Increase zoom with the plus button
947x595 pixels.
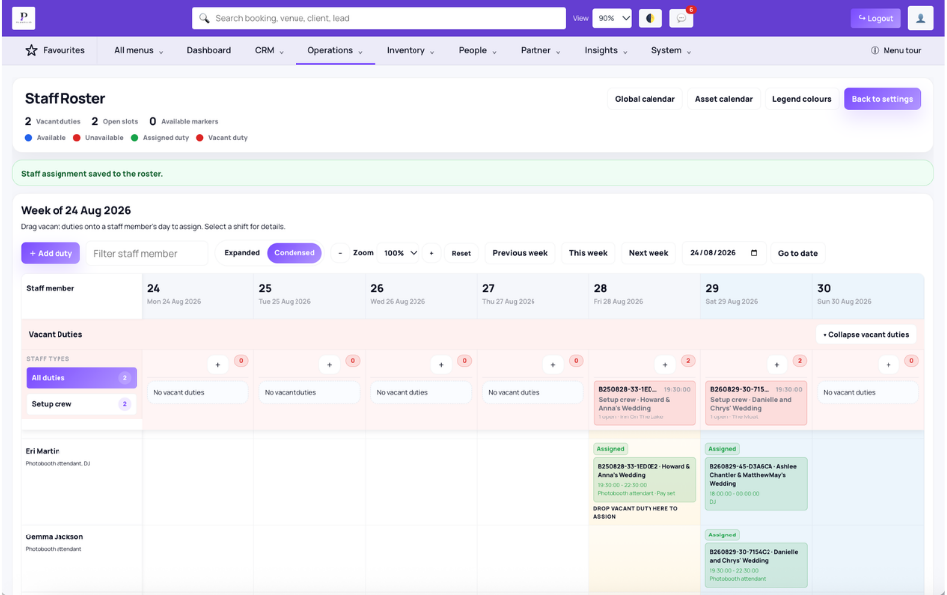[431, 253]
